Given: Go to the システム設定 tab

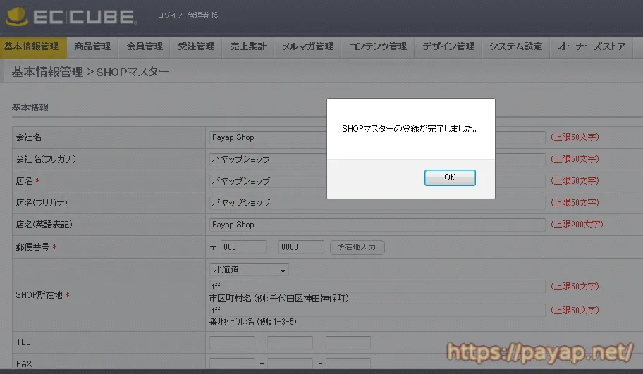Looking at the screenshot, I should (x=516, y=47).
